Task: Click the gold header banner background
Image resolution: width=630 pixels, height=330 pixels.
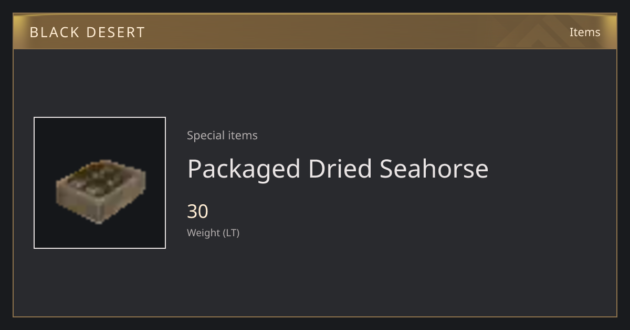Action: [x=315, y=31]
